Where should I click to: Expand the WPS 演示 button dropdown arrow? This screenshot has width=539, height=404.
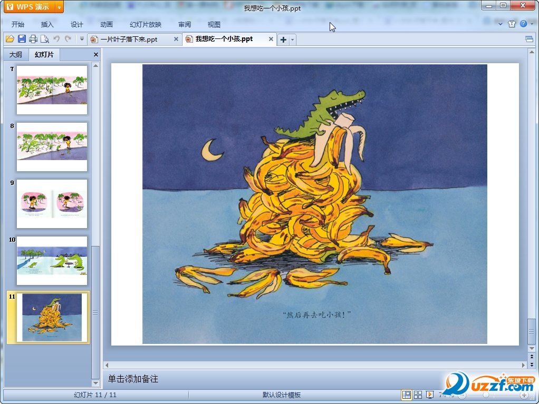59,7
